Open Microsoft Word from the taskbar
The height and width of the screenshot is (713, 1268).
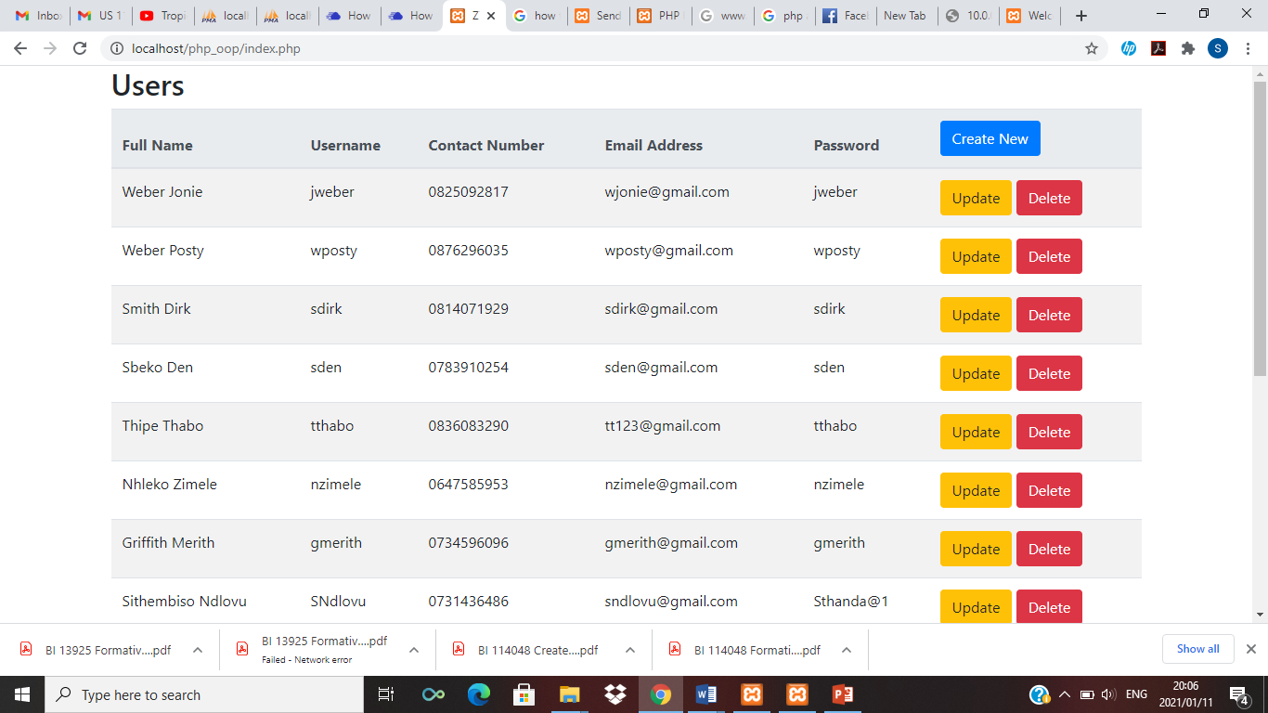pyautogui.click(x=705, y=694)
